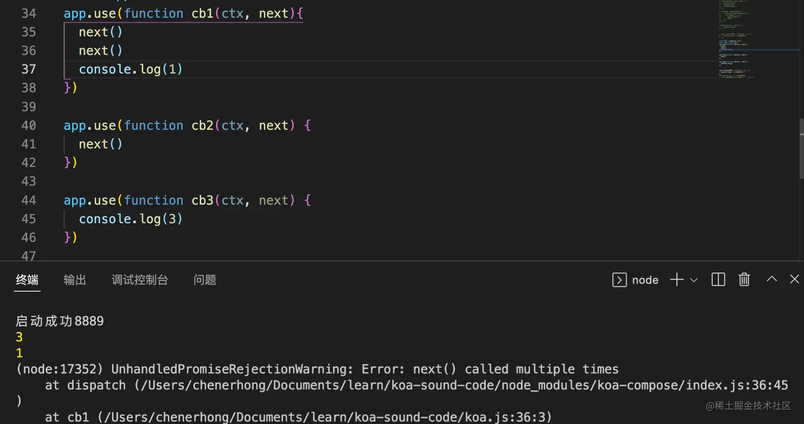804x424 pixels.
Task: Expand the new terminal launch profile dropdown
Action: point(694,280)
